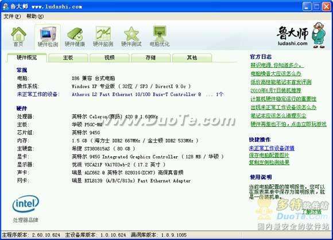
Task: Minimize the 鲁大师 window
Action: tap(307, 6)
